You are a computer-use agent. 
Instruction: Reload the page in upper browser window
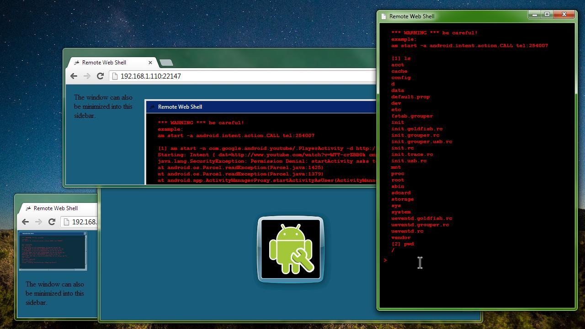[100, 76]
